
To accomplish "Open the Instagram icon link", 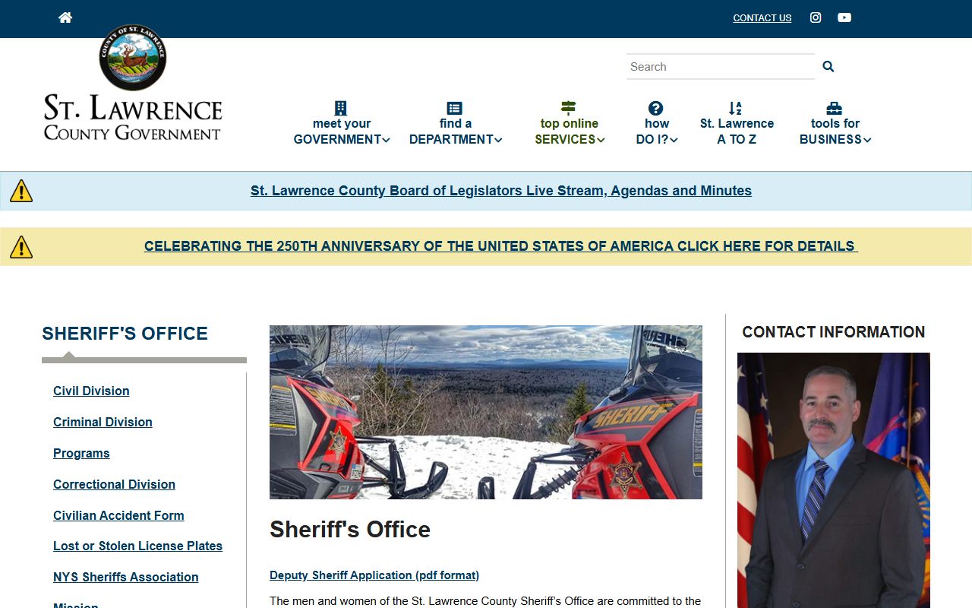I will pyautogui.click(x=816, y=17).
